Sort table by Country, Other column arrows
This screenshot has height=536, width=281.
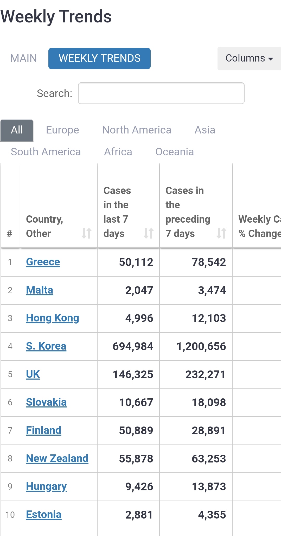(x=86, y=233)
